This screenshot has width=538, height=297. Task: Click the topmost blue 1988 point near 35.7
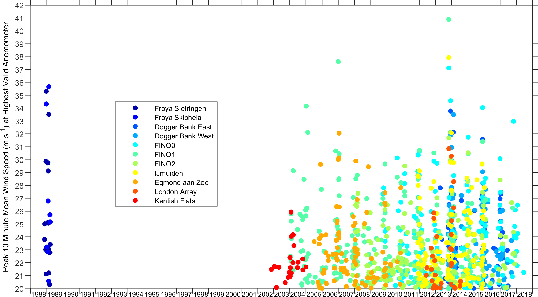[x=49, y=87]
